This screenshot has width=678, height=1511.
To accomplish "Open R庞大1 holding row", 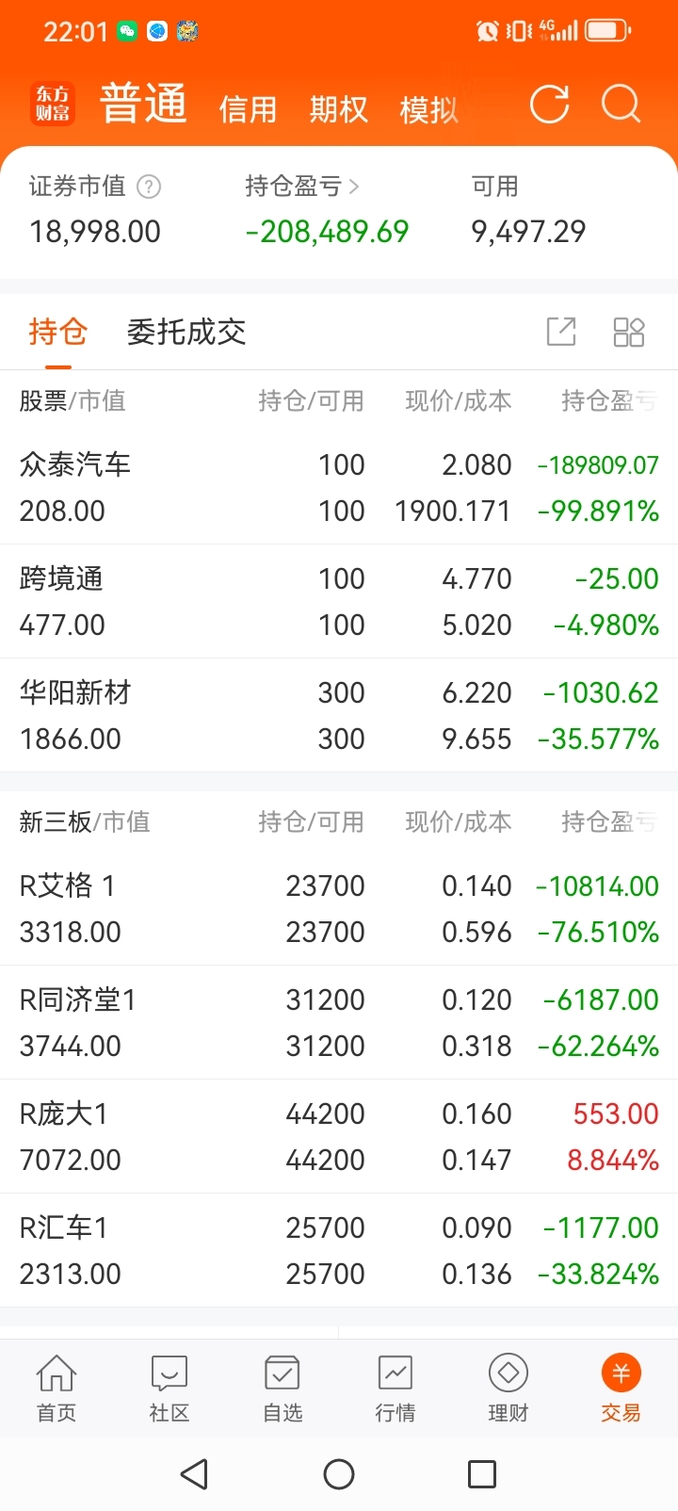I will click(x=339, y=1136).
